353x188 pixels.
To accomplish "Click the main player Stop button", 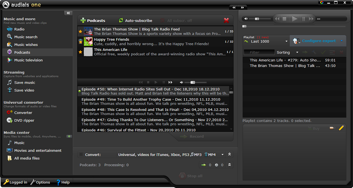I will (x=284, y=19).
